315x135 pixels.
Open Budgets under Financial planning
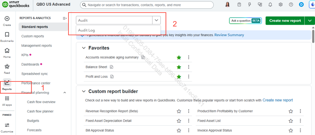tap(33, 121)
